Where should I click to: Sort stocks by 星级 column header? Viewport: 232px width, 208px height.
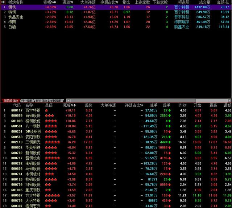point(49,105)
